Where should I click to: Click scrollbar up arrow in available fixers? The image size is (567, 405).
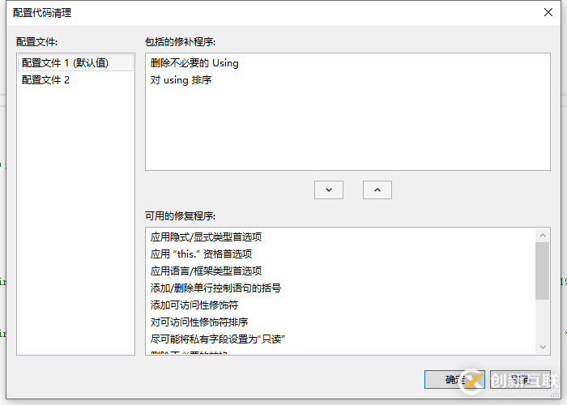[x=543, y=236]
